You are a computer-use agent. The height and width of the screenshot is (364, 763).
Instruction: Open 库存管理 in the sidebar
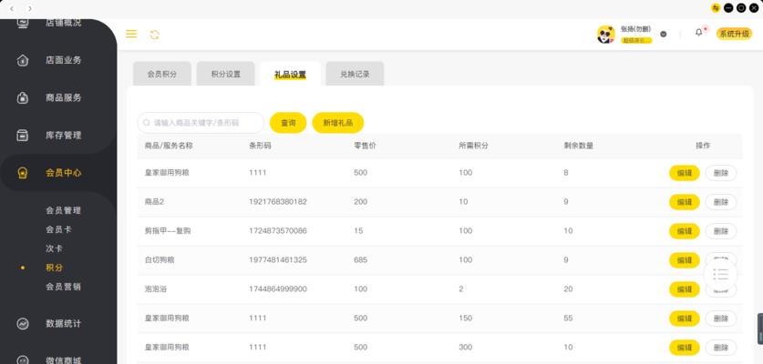pos(64,135)
